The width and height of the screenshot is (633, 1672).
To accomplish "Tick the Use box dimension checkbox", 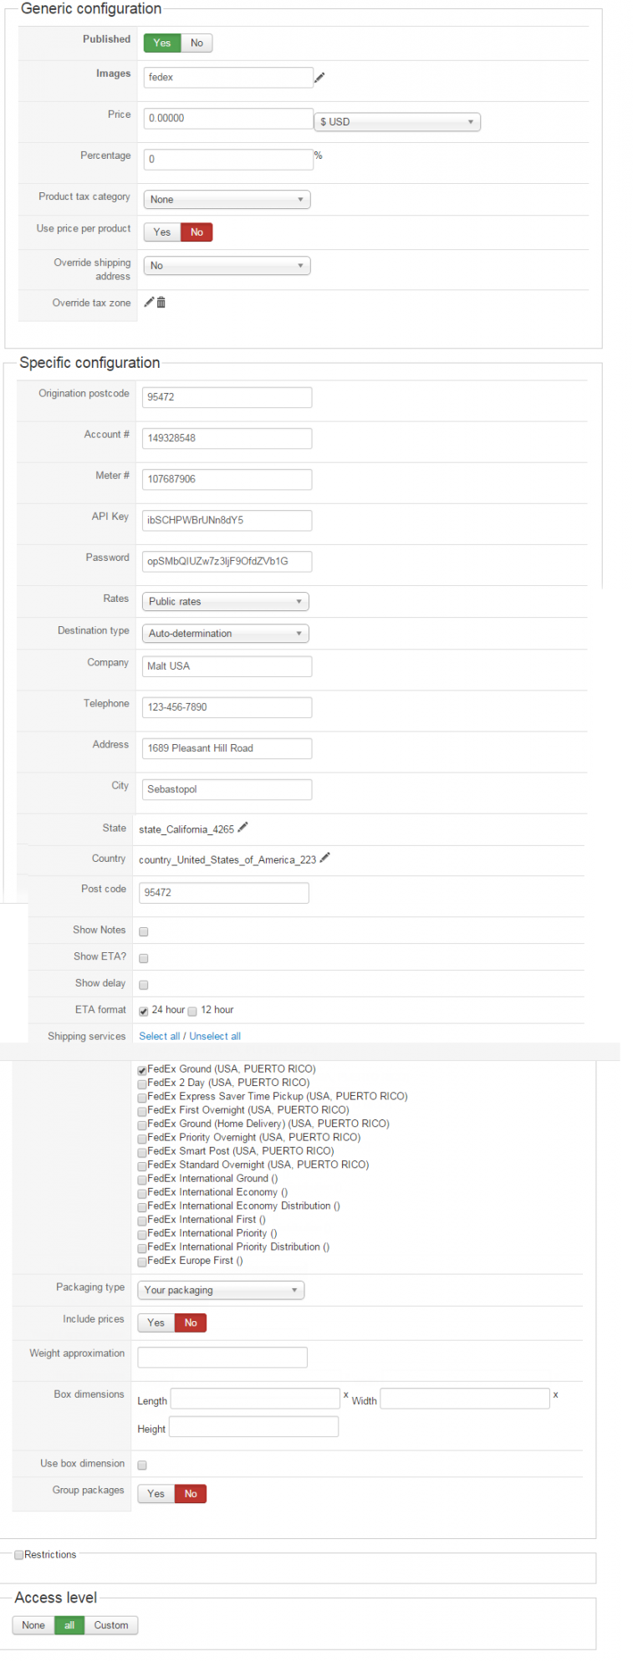I will (x=142, y=1465).
